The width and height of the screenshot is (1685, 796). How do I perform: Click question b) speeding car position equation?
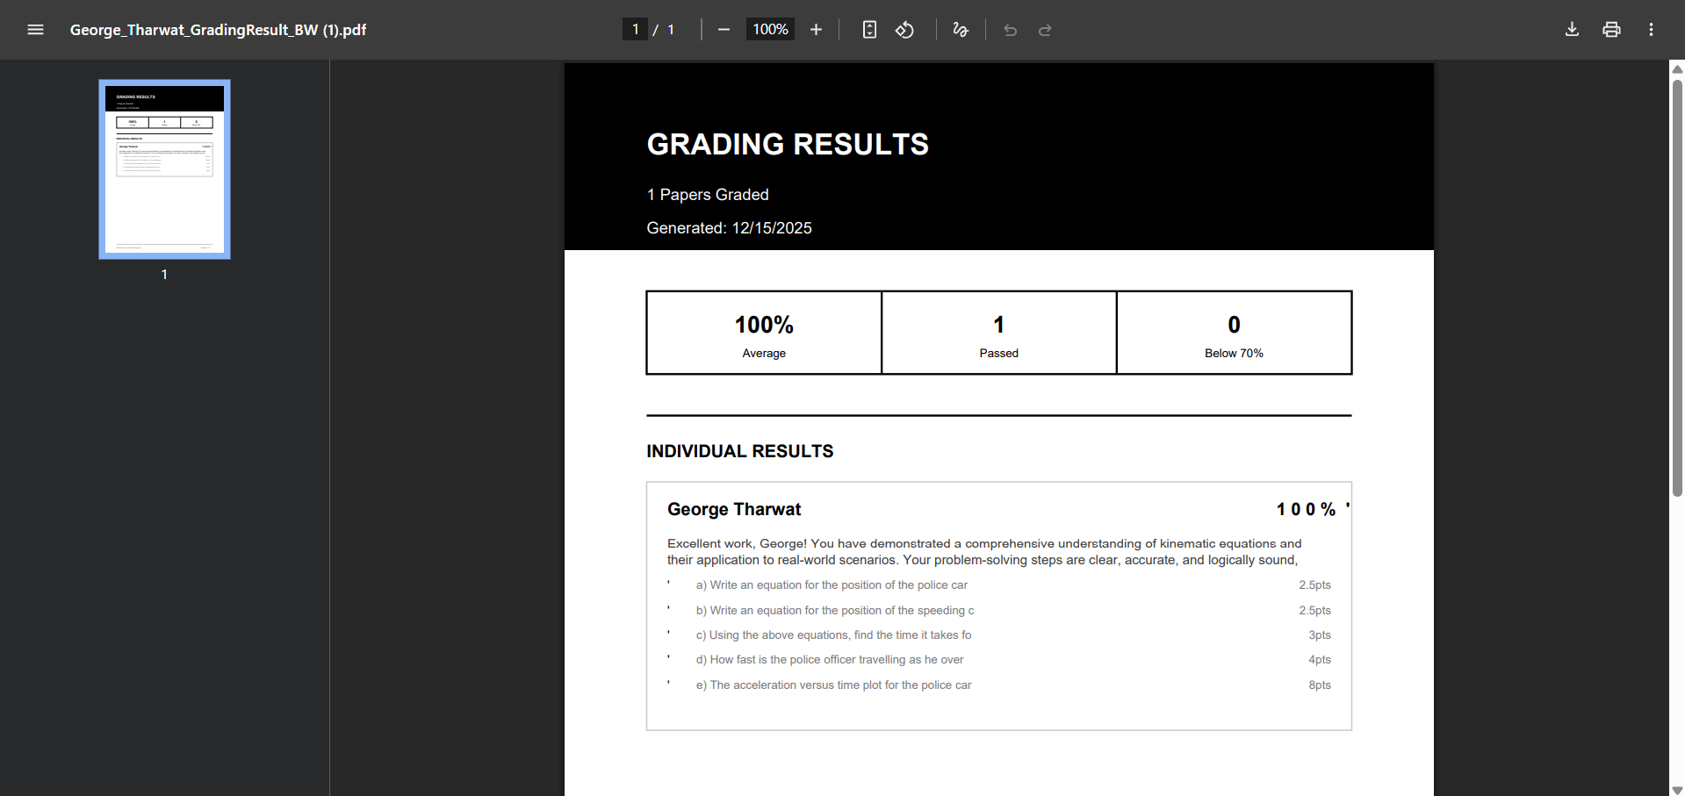click(835, 611)
